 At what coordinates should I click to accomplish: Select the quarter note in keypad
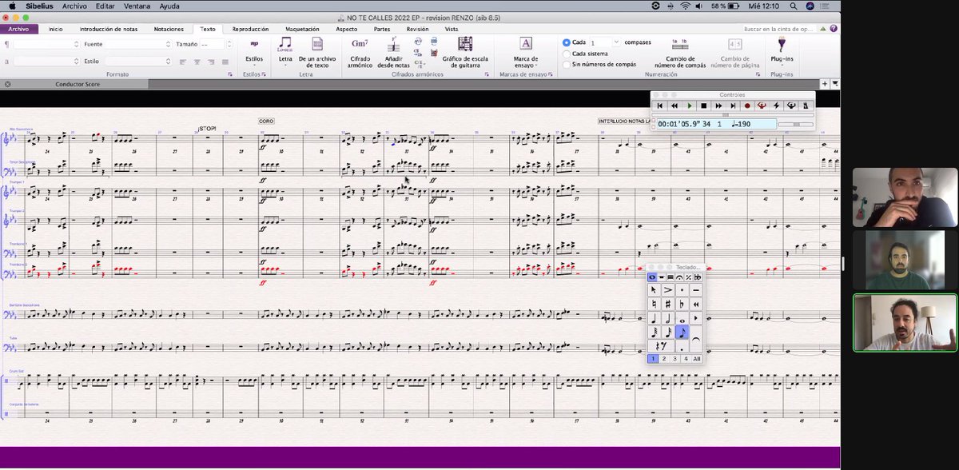tap(654, 318)
